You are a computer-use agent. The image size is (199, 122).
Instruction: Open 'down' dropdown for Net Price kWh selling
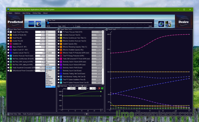(50, 65)
